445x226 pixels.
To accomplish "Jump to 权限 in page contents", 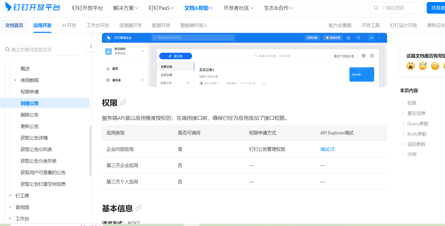I will (412, 103).
